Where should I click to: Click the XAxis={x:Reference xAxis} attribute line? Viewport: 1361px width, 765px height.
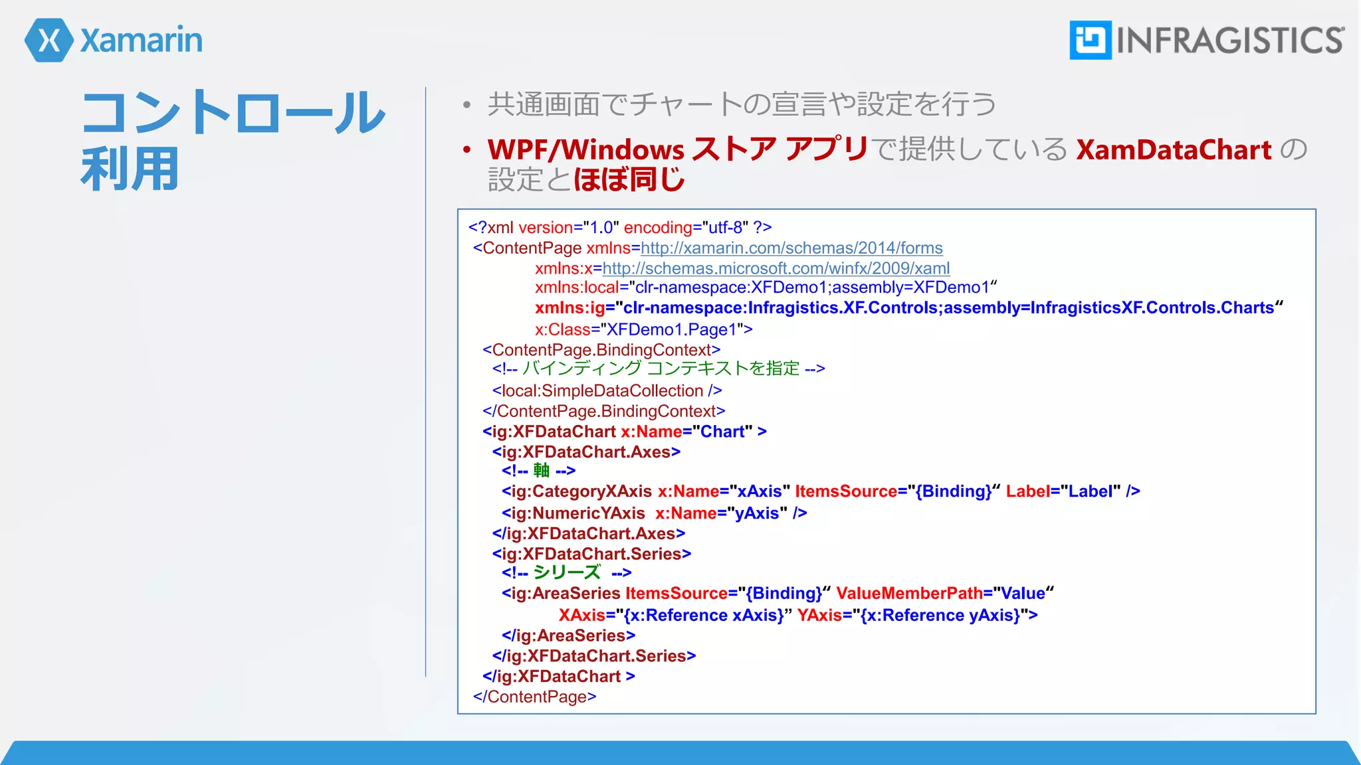tap(798, 616)
